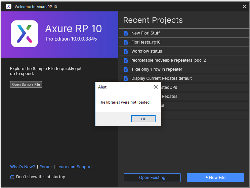The image size is (250, 188).
Task: Click the large Axure RP 10 logo
Action: [x=24, y=34]
